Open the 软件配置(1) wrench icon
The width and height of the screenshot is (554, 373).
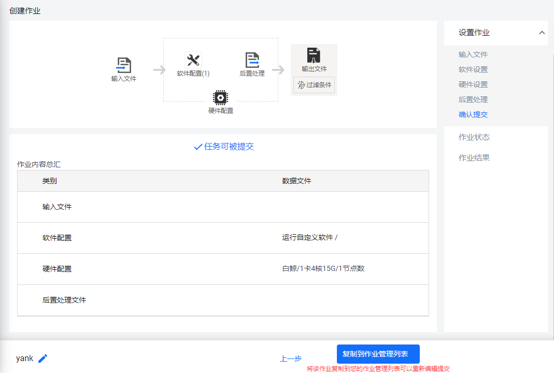coord(193,60)
